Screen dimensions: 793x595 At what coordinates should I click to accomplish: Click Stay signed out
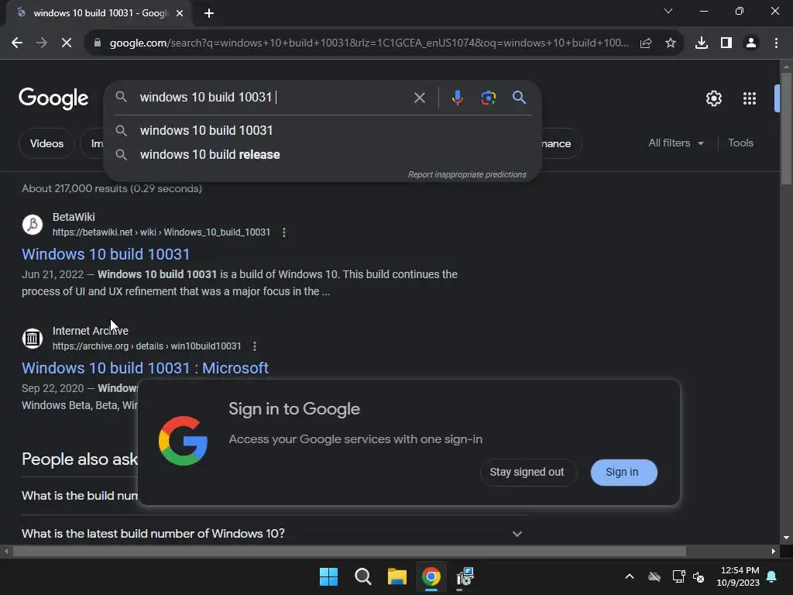click(x=527, y=472)
